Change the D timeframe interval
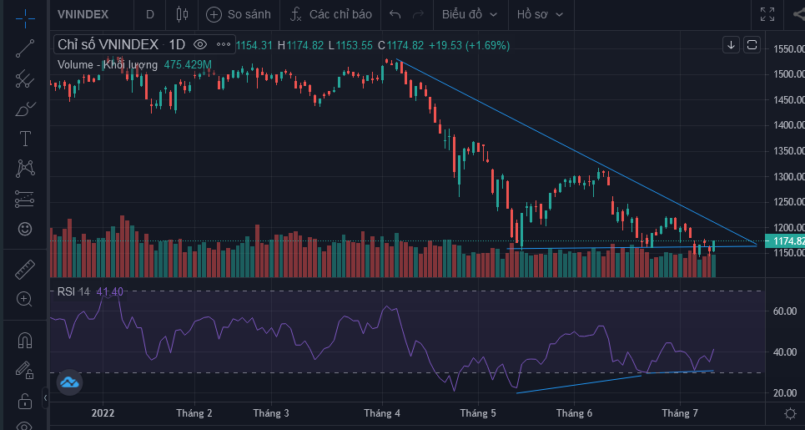 click(150, 14)
